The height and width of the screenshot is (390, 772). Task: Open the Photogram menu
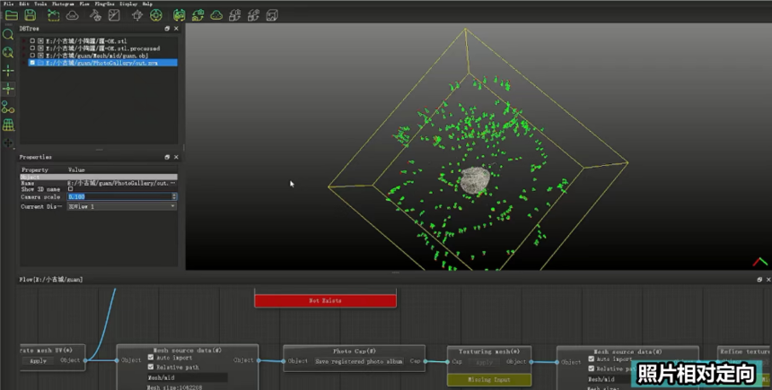[x=63, y=4]
